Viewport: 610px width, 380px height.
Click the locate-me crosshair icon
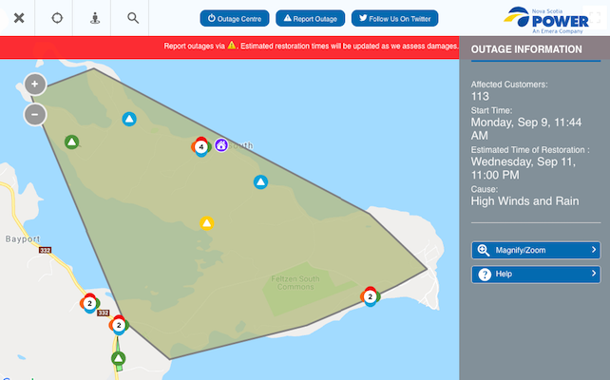click(56, 18)
